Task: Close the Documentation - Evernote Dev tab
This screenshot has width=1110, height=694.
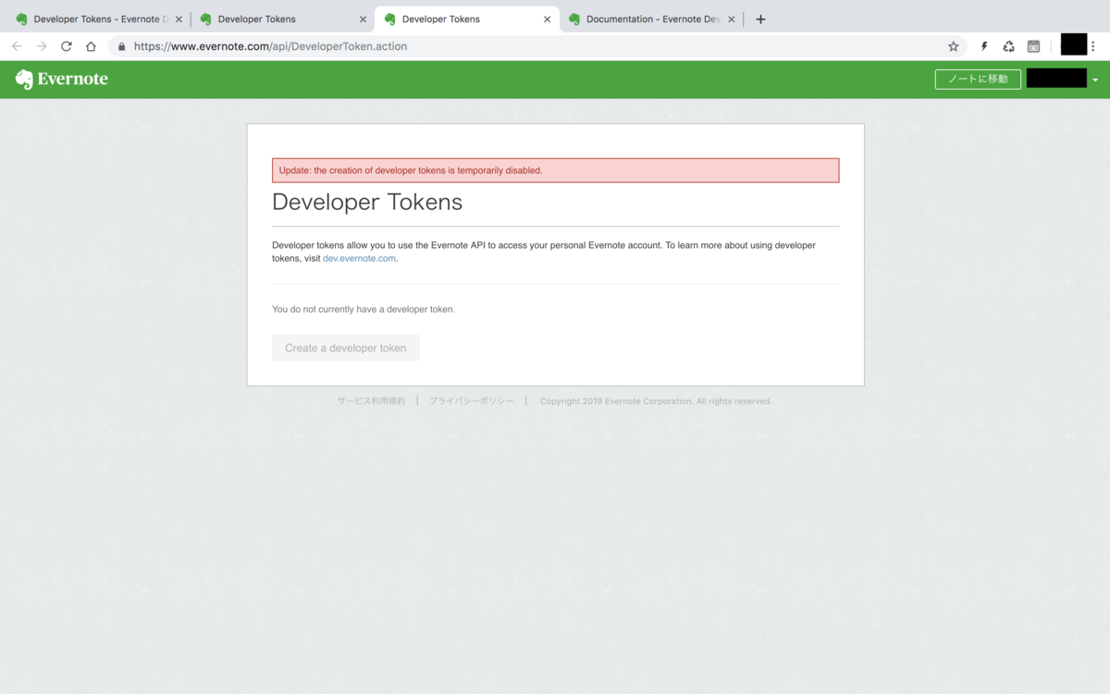Action: pyautogui.click(x=731, y=19)
